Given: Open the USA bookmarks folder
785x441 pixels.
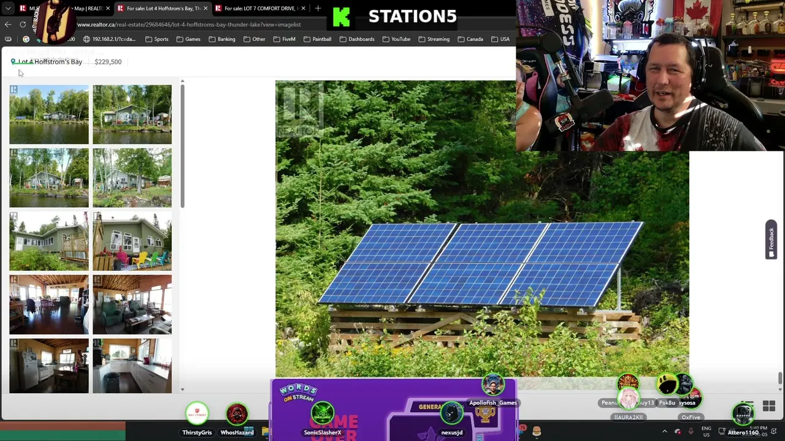Looking at the screenshot, I should 500,39.
